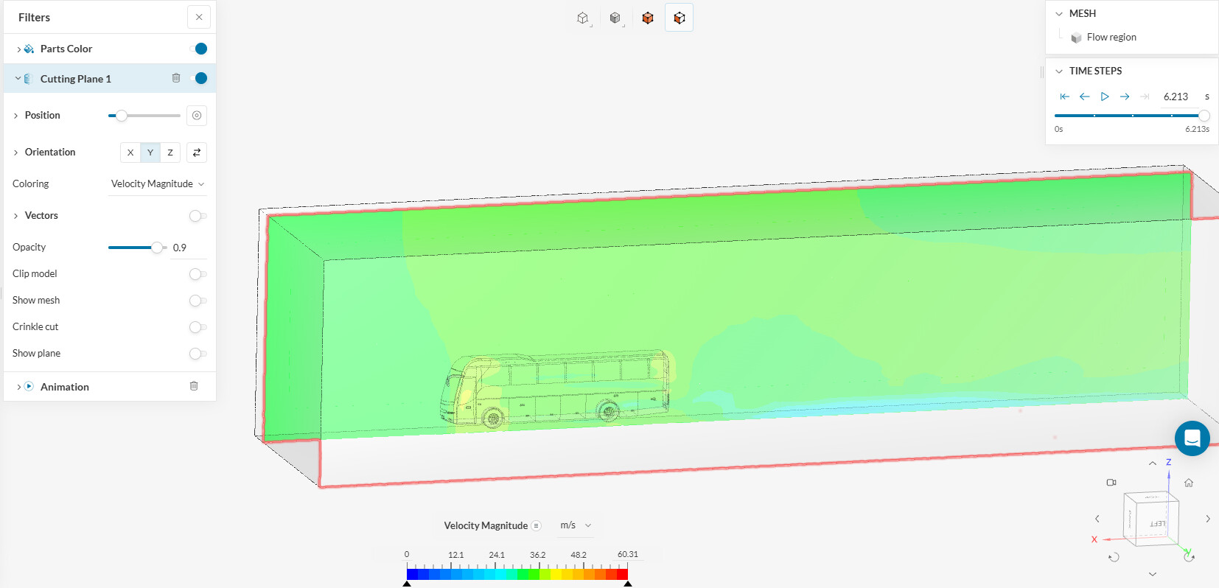Roll the view clockwise
This screenshot has width=1219, height=588.
pyautogui.click(x=1189, y=557)
